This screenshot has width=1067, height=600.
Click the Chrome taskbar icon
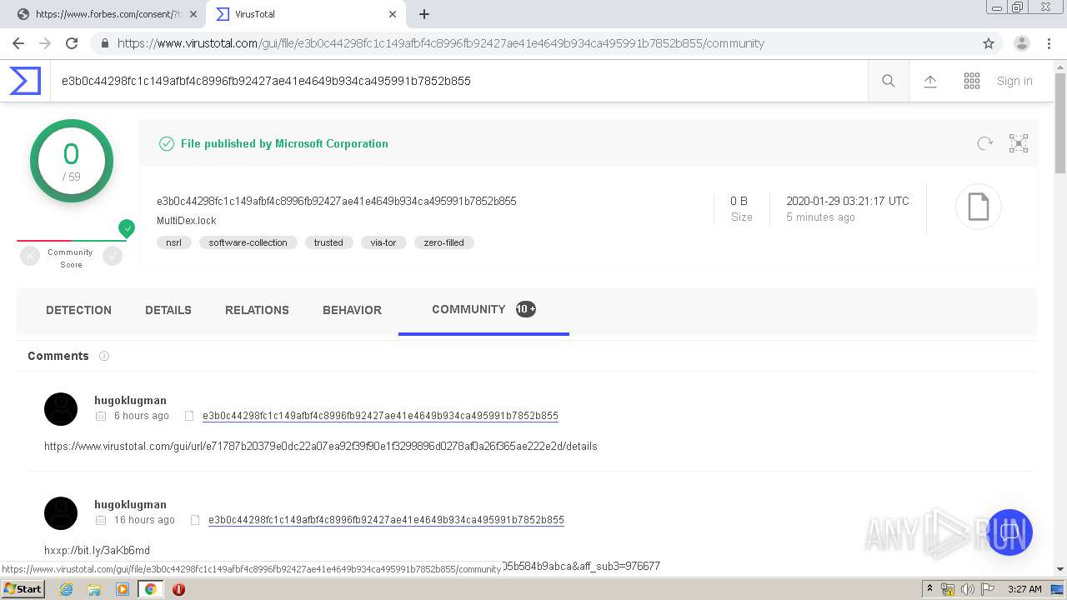pyautogui.click(x=151, y=589)
